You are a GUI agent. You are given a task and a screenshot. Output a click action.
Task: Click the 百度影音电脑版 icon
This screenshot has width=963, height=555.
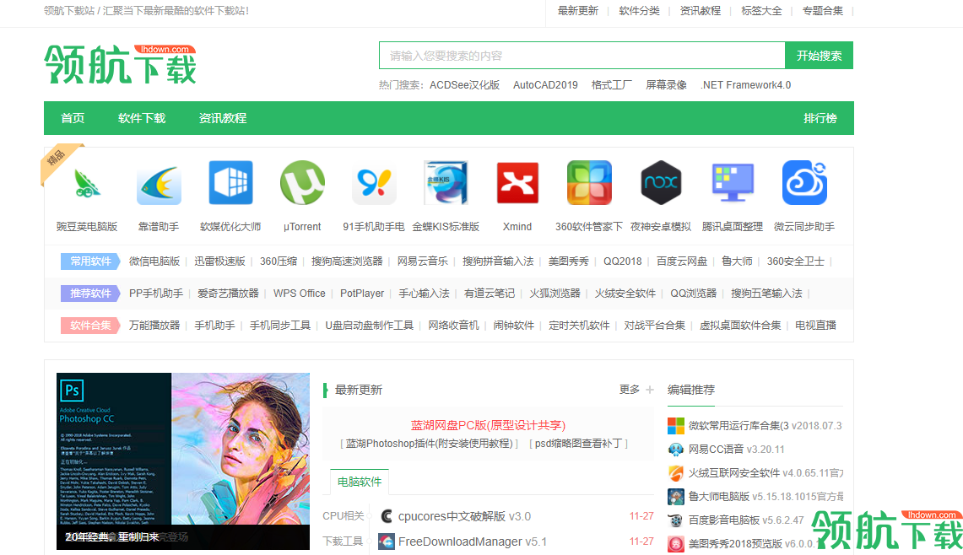(675, 520)
